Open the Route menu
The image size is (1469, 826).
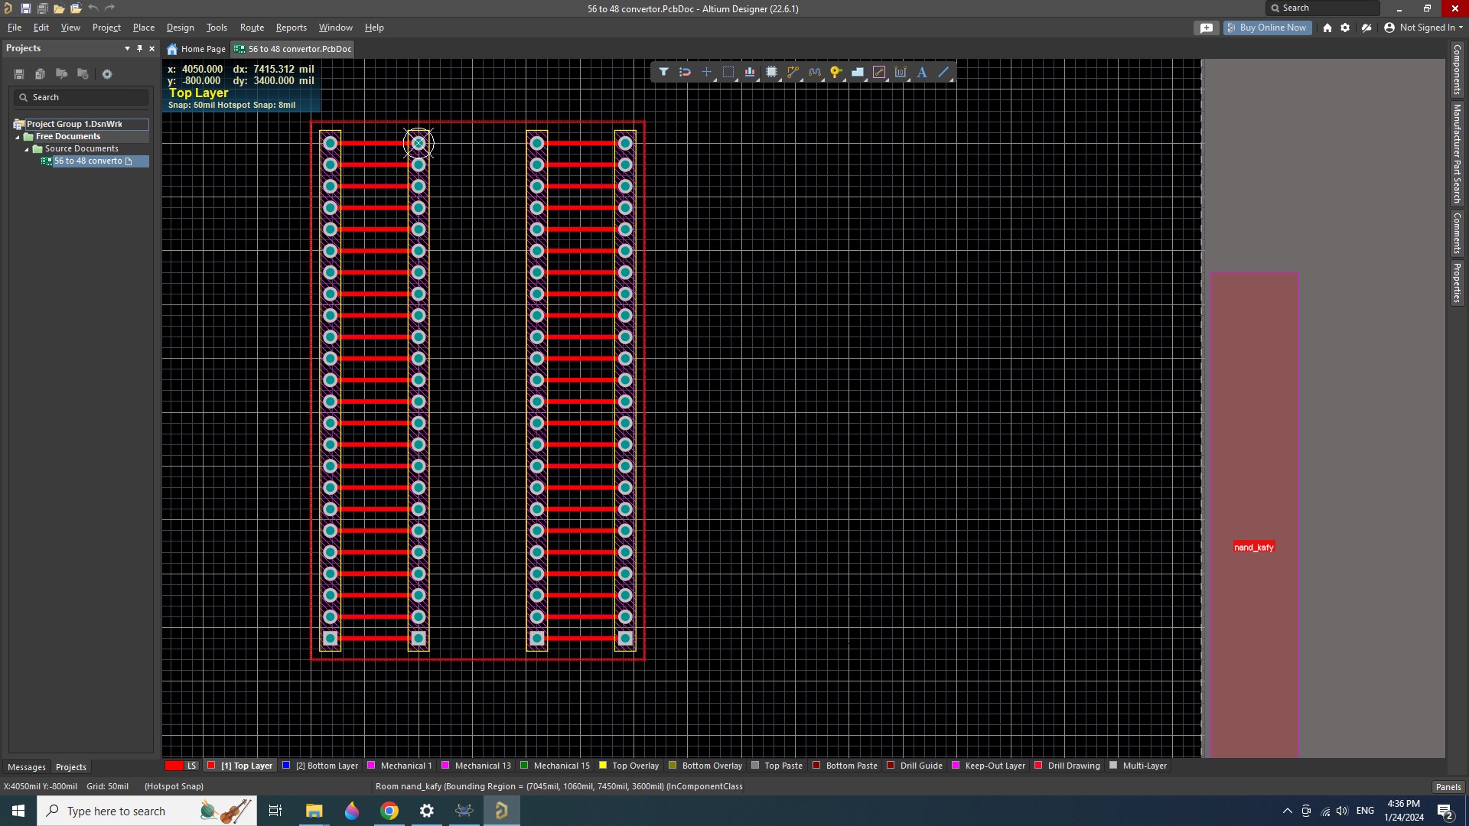tap(252, 28)
